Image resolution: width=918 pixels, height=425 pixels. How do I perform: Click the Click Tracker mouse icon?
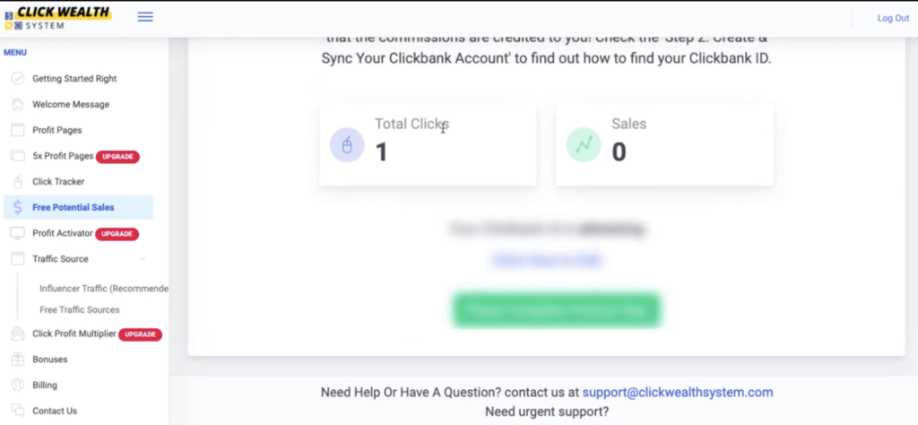click(x=17, y=181)
